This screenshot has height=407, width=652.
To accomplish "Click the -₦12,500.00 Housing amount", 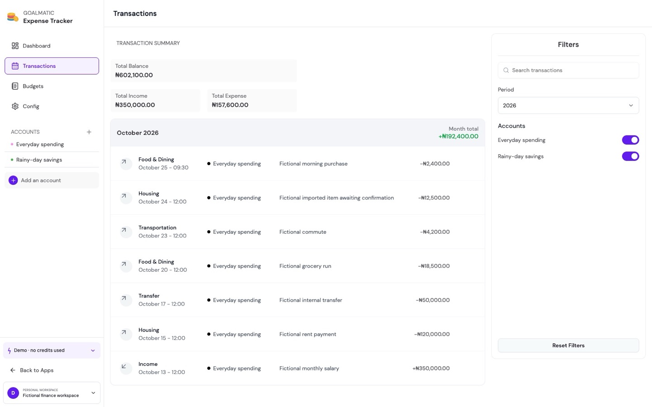I will coord(434,198).
